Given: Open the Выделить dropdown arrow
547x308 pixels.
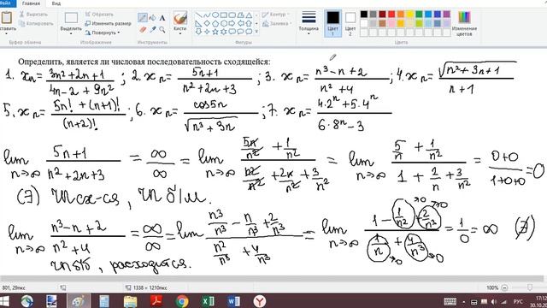Looking at the screenshot, I should coord(71,33).
